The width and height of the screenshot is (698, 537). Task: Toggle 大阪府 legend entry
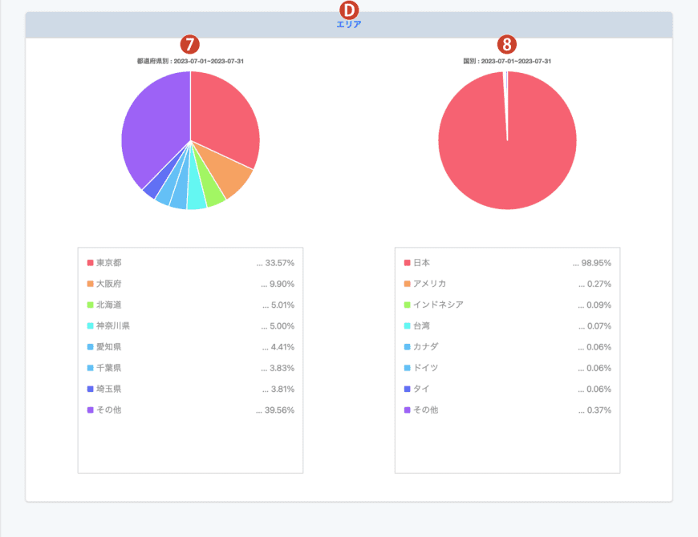click(108, 284)
